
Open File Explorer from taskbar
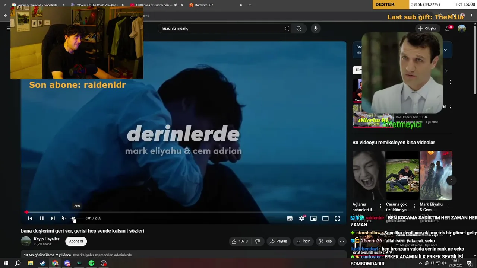30,263
